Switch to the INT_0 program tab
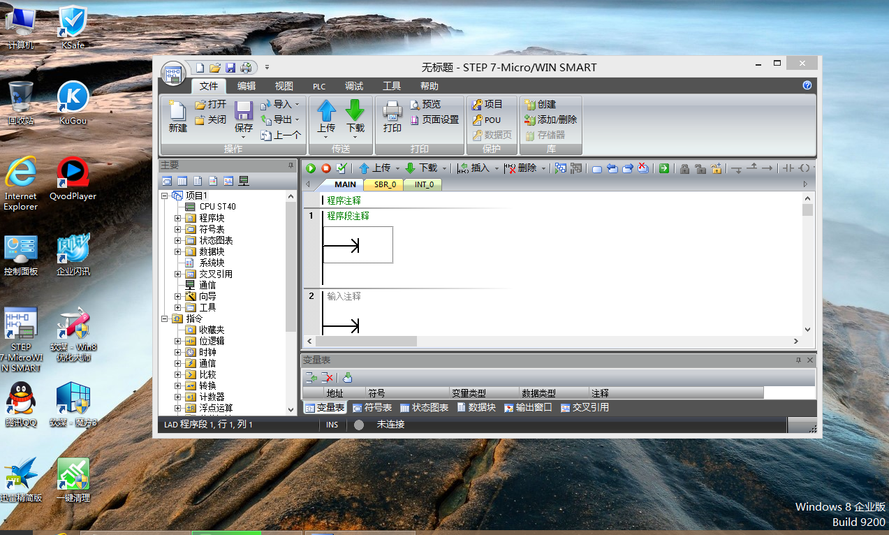 (x=424, y=184)
